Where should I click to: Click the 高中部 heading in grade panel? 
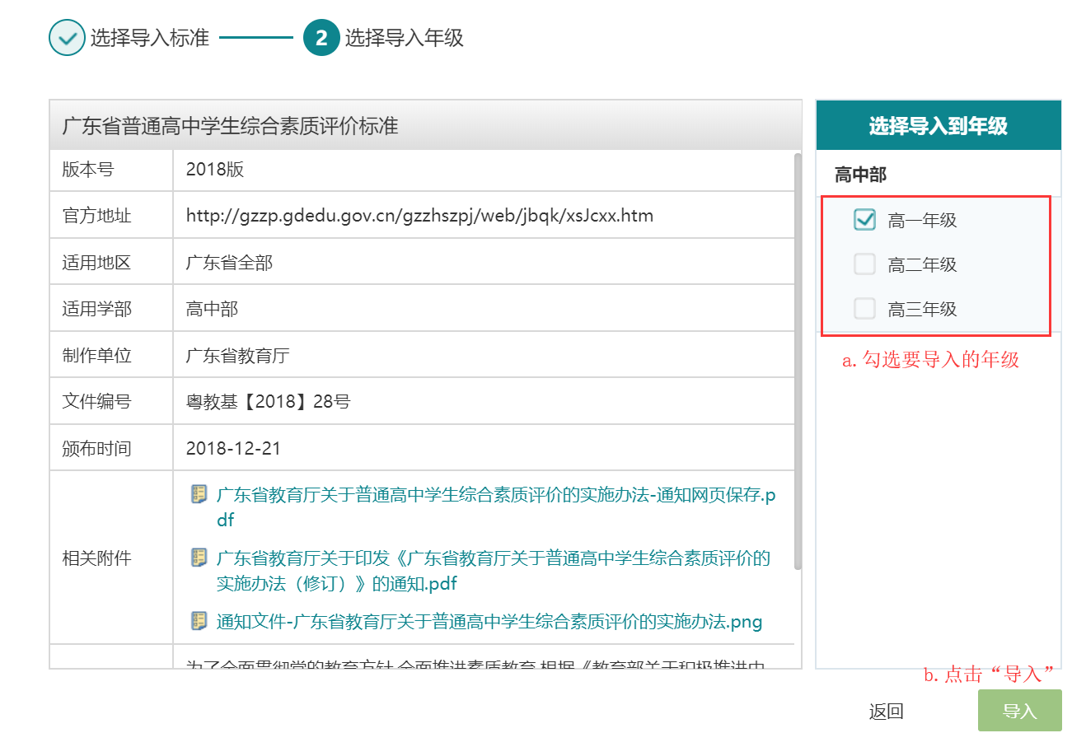pyautogui.click(x=860, y=175)
